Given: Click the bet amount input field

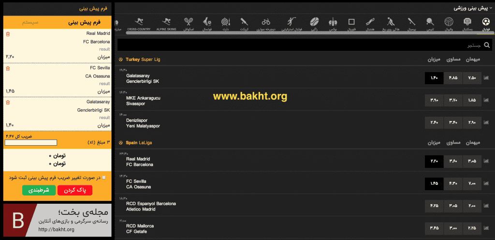Looking at the screenshot, I should [x=31, y=143].
